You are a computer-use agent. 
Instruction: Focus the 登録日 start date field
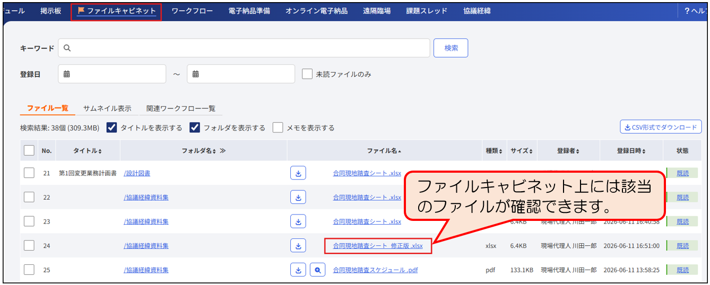point(112,74)
